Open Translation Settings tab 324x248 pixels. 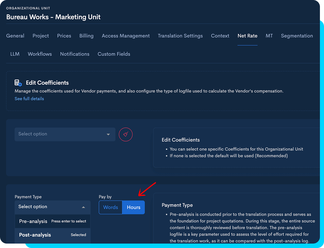(180, 36)
